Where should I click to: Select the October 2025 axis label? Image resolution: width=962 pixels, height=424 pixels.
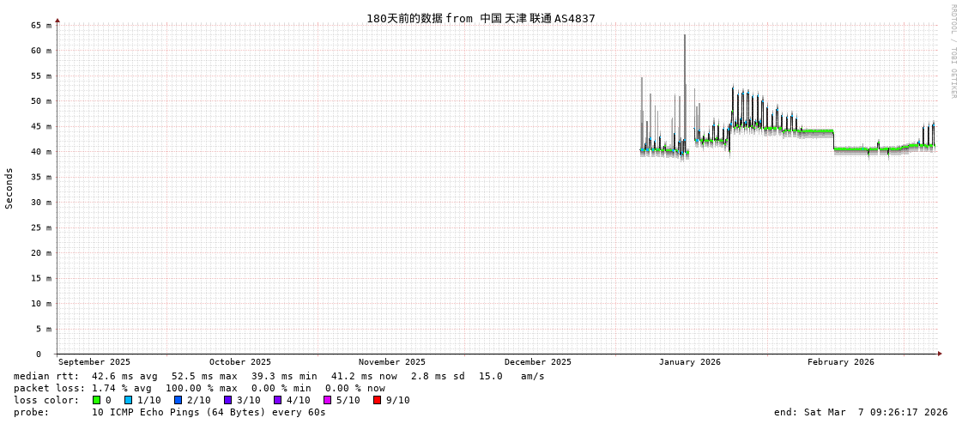pyautogui.click(x=239, y=362)
